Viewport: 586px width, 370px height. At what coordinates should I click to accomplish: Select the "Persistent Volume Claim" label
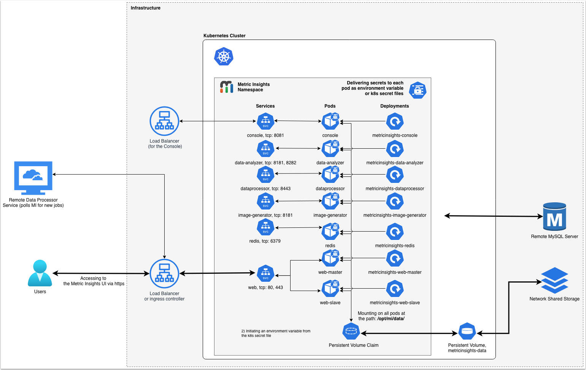coord(354,345)
